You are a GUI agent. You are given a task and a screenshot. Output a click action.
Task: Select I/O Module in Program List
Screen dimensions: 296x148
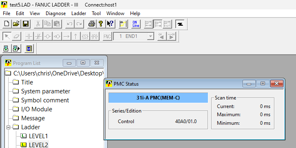coord(37,109)
